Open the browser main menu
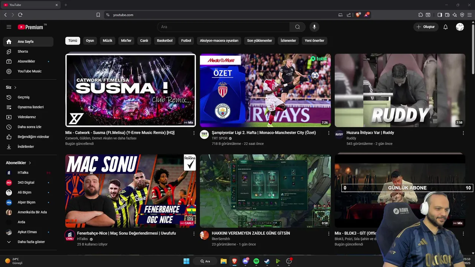The height and width of the screenshot is (267, 475). (470, 15)
